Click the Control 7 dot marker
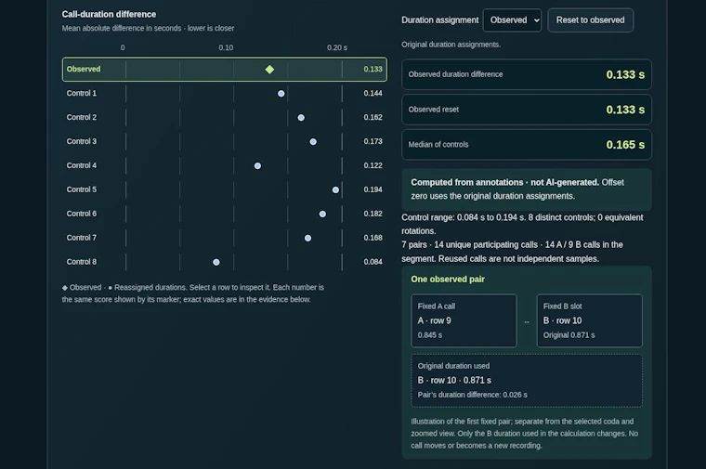Screen dimensions: 706x469 pyautogui.click(x=308, y=238)
